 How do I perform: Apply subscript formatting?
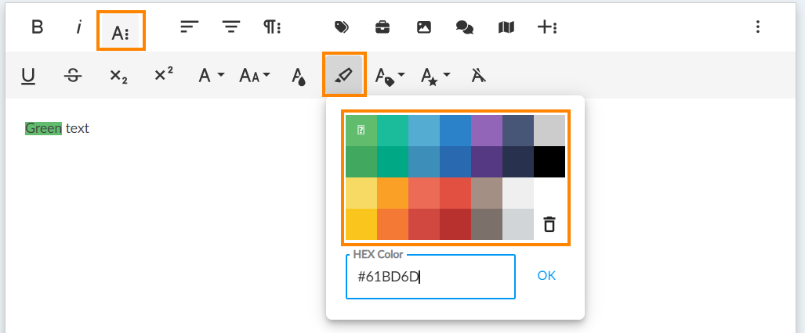click(x=118, y=75)
